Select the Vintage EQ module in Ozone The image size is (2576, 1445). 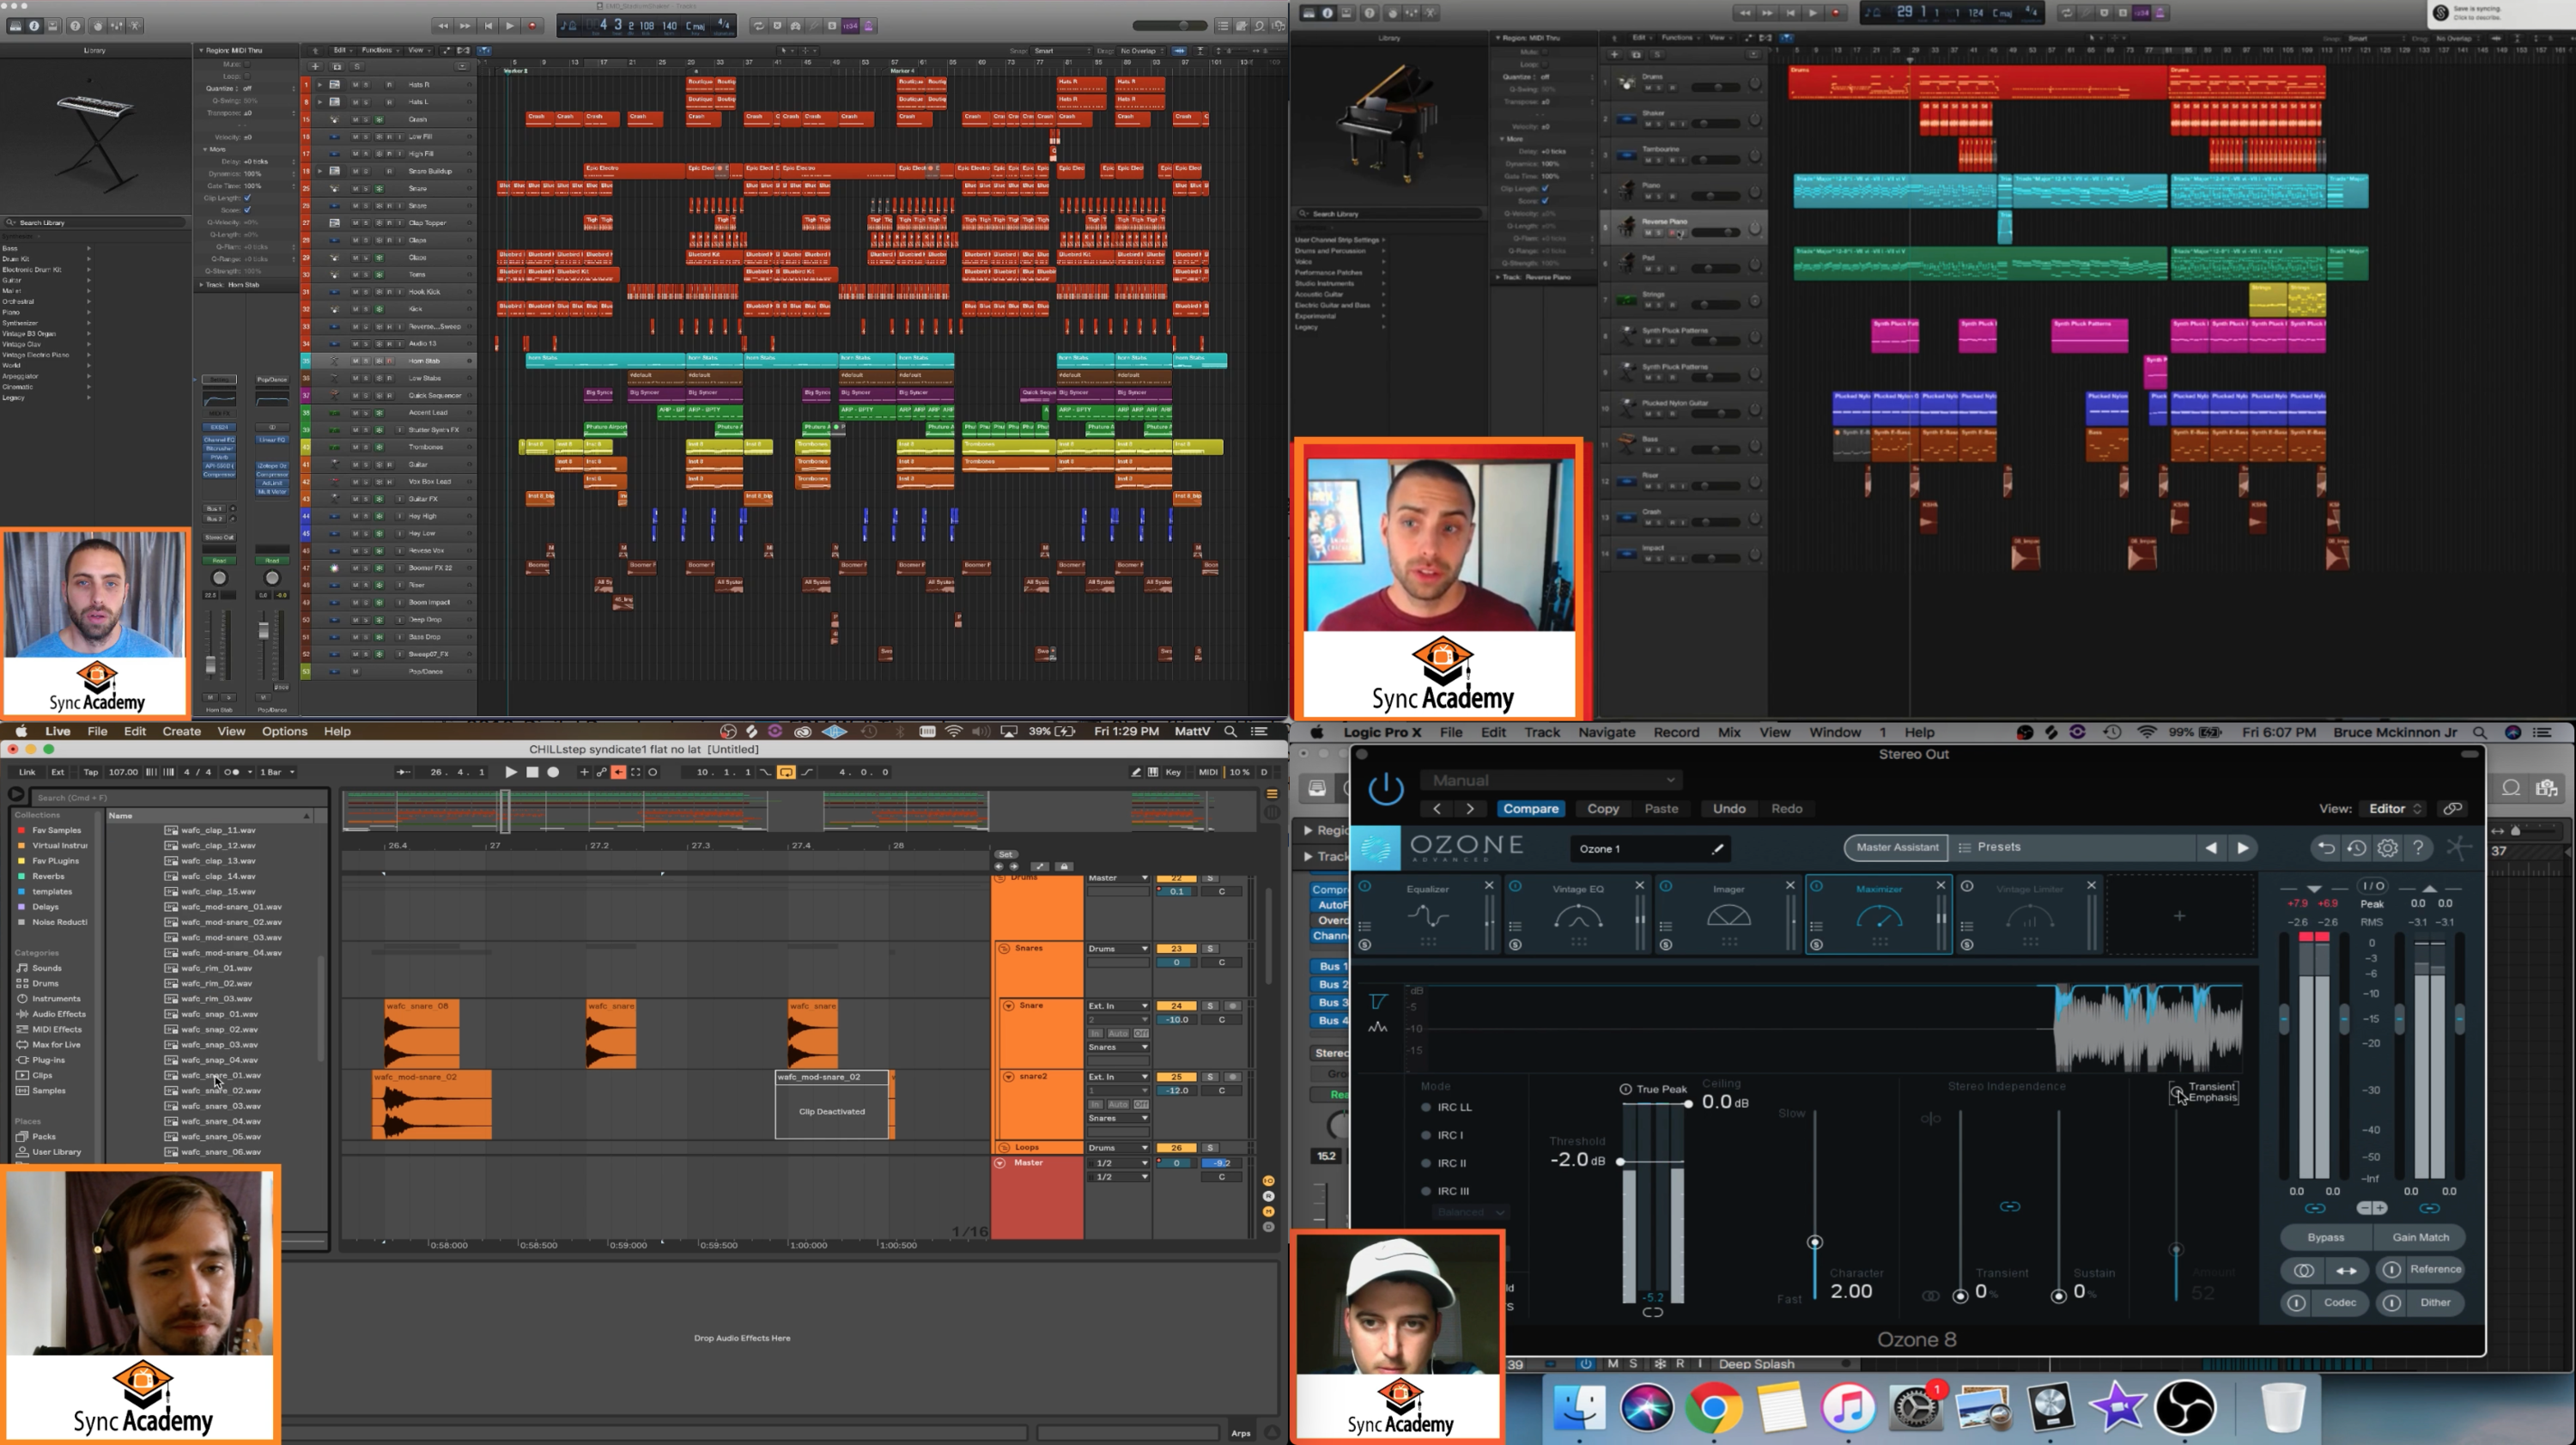[x=1577, y=915]
